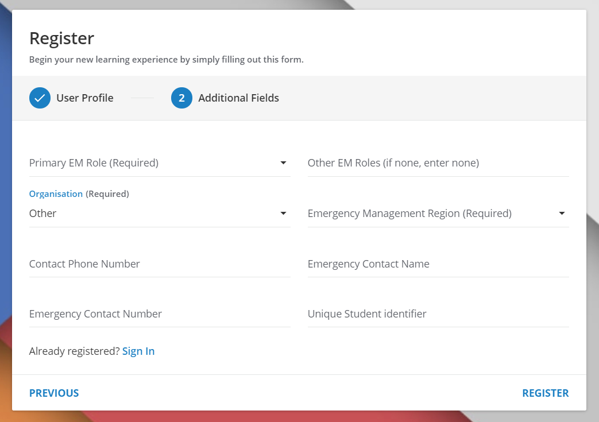Focus the Emergency Contact Name field
Screen dimensions: 599x422
click(438, 264)
